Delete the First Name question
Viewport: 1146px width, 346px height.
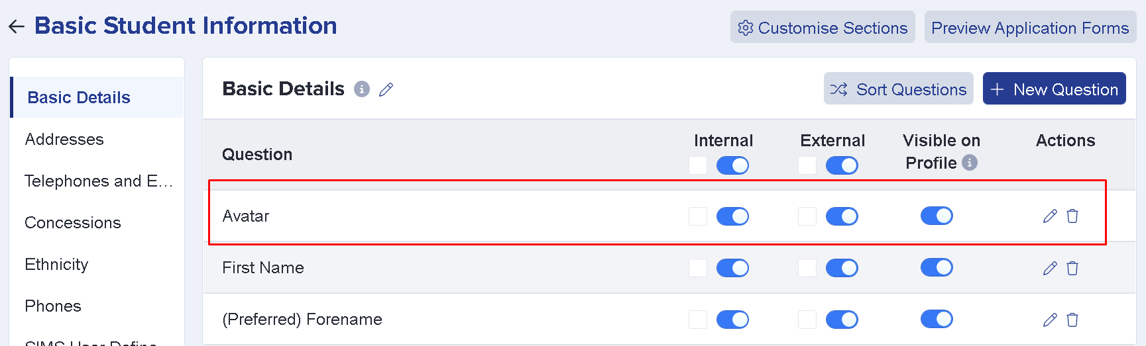1072,268
